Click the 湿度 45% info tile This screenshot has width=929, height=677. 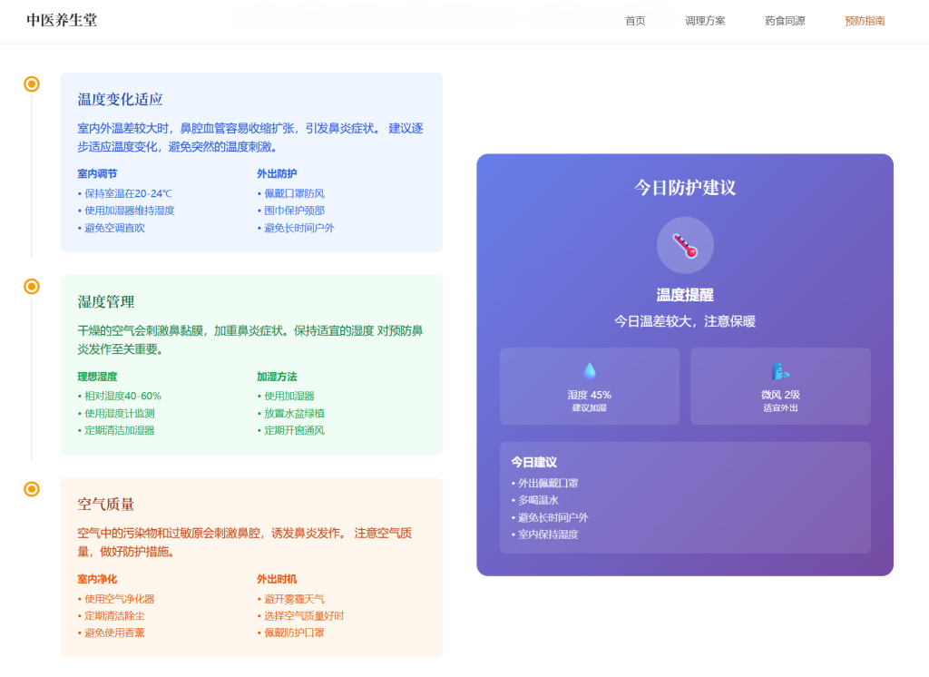[x=590, y=387]
